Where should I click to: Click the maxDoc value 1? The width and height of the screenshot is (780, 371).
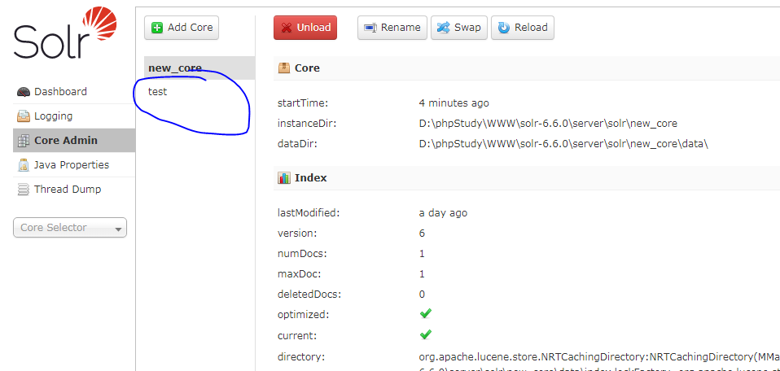pos(422,274)
